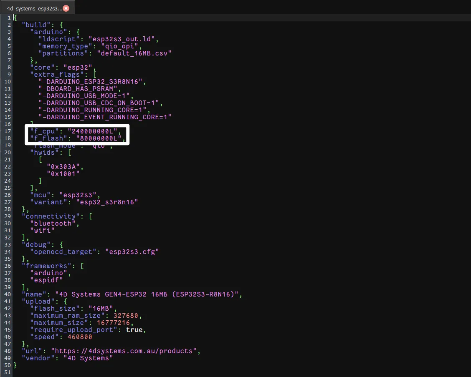Click the true value of require_upload_port
The image size is (471, 377).
click(x=134, y=329)
